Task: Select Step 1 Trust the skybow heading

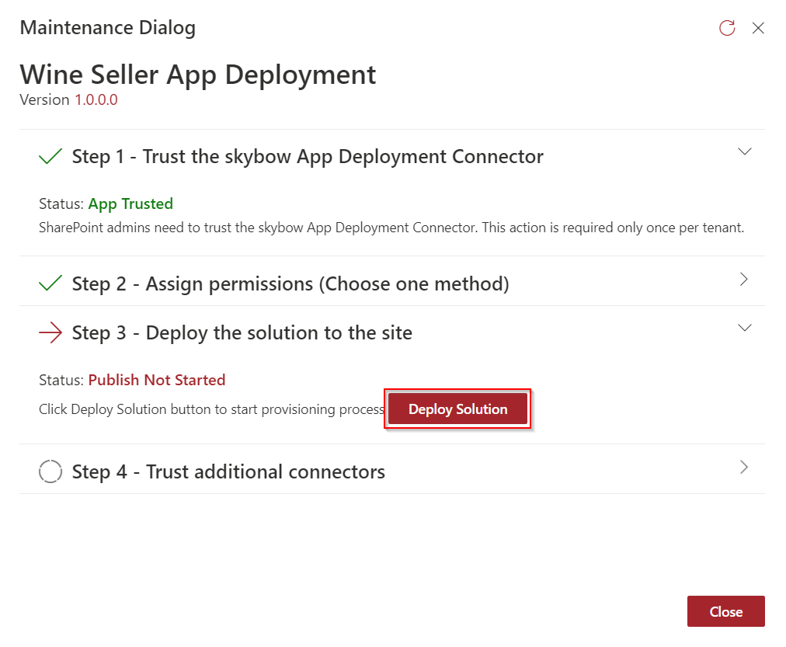Action: (308, 157)
